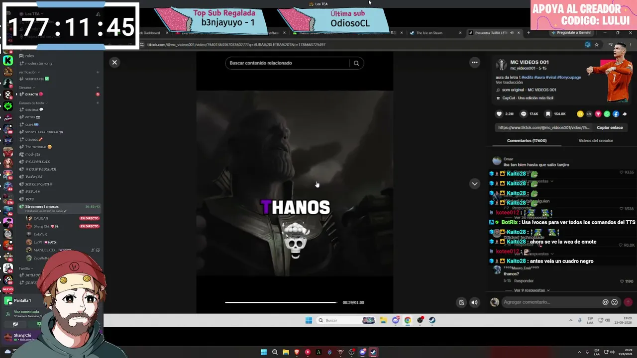Switch to 'Videos del creador' tab
This screenshot has width=637, height=358.
596,141
